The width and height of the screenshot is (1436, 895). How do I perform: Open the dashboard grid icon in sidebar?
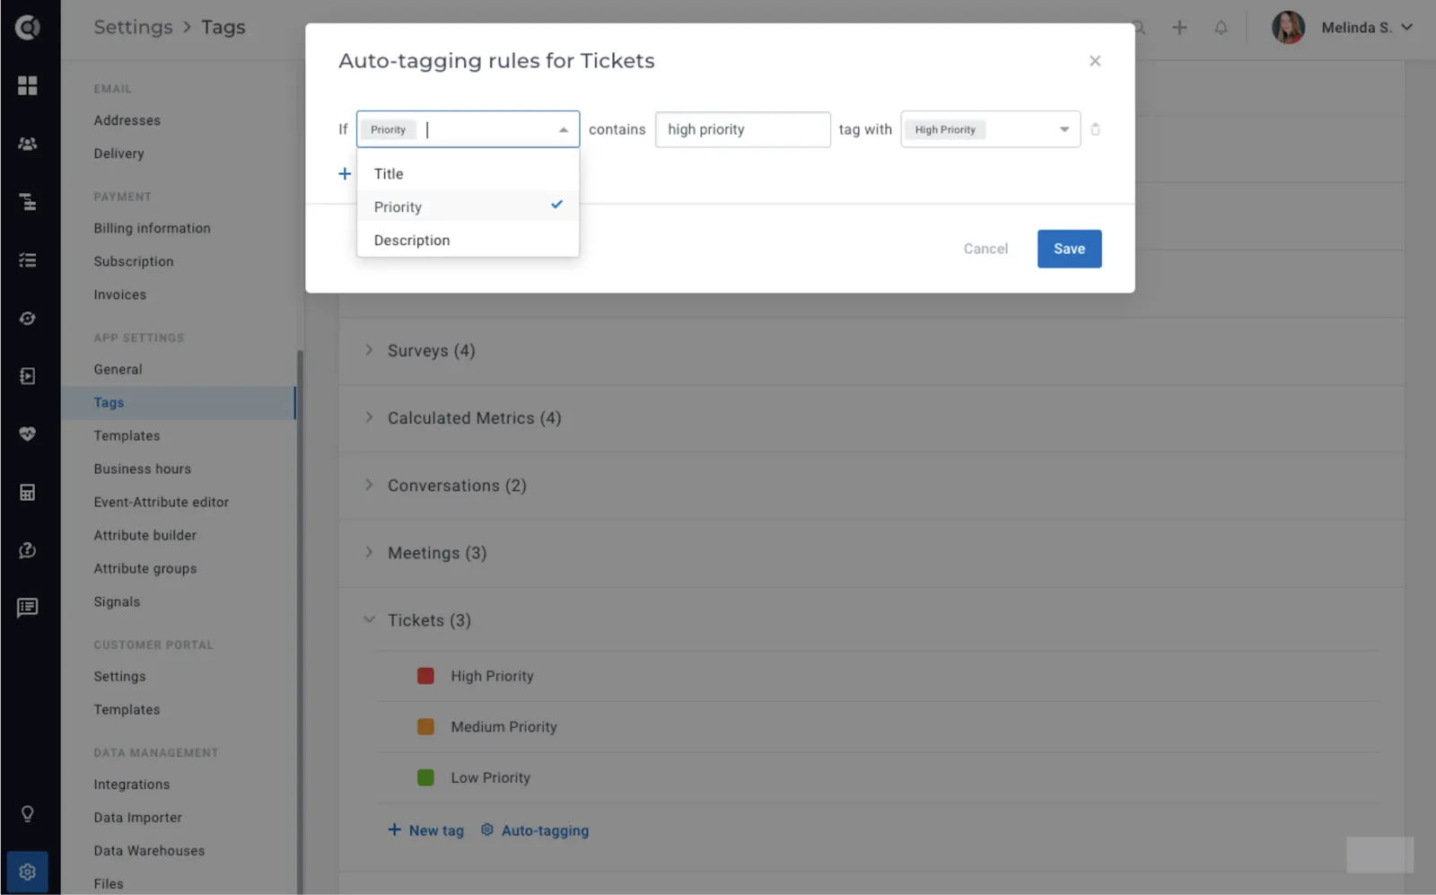tap(28, 85)
